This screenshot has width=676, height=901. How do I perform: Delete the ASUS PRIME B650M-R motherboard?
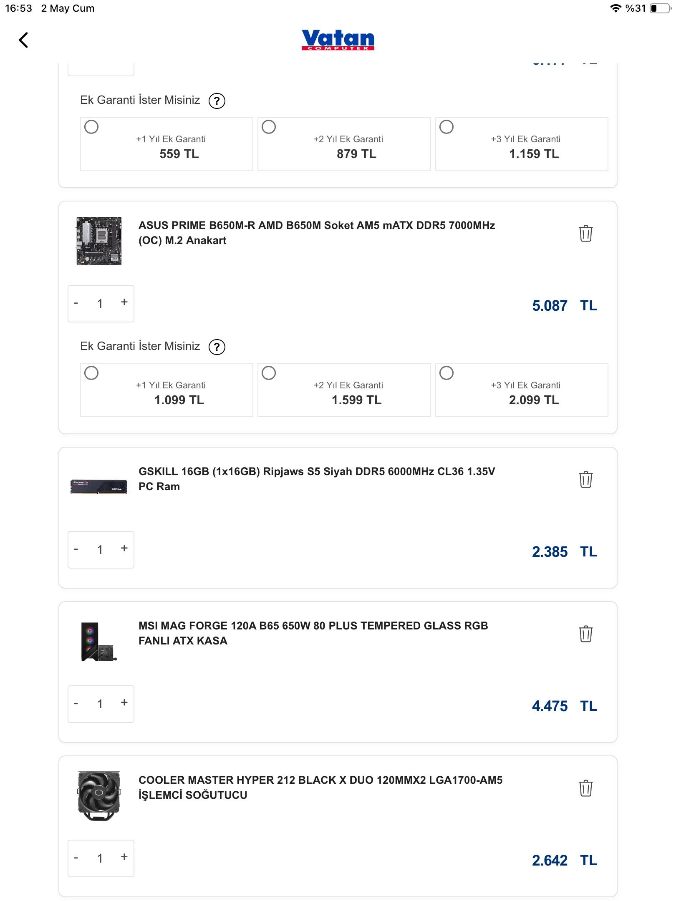(x=585, y=233)
